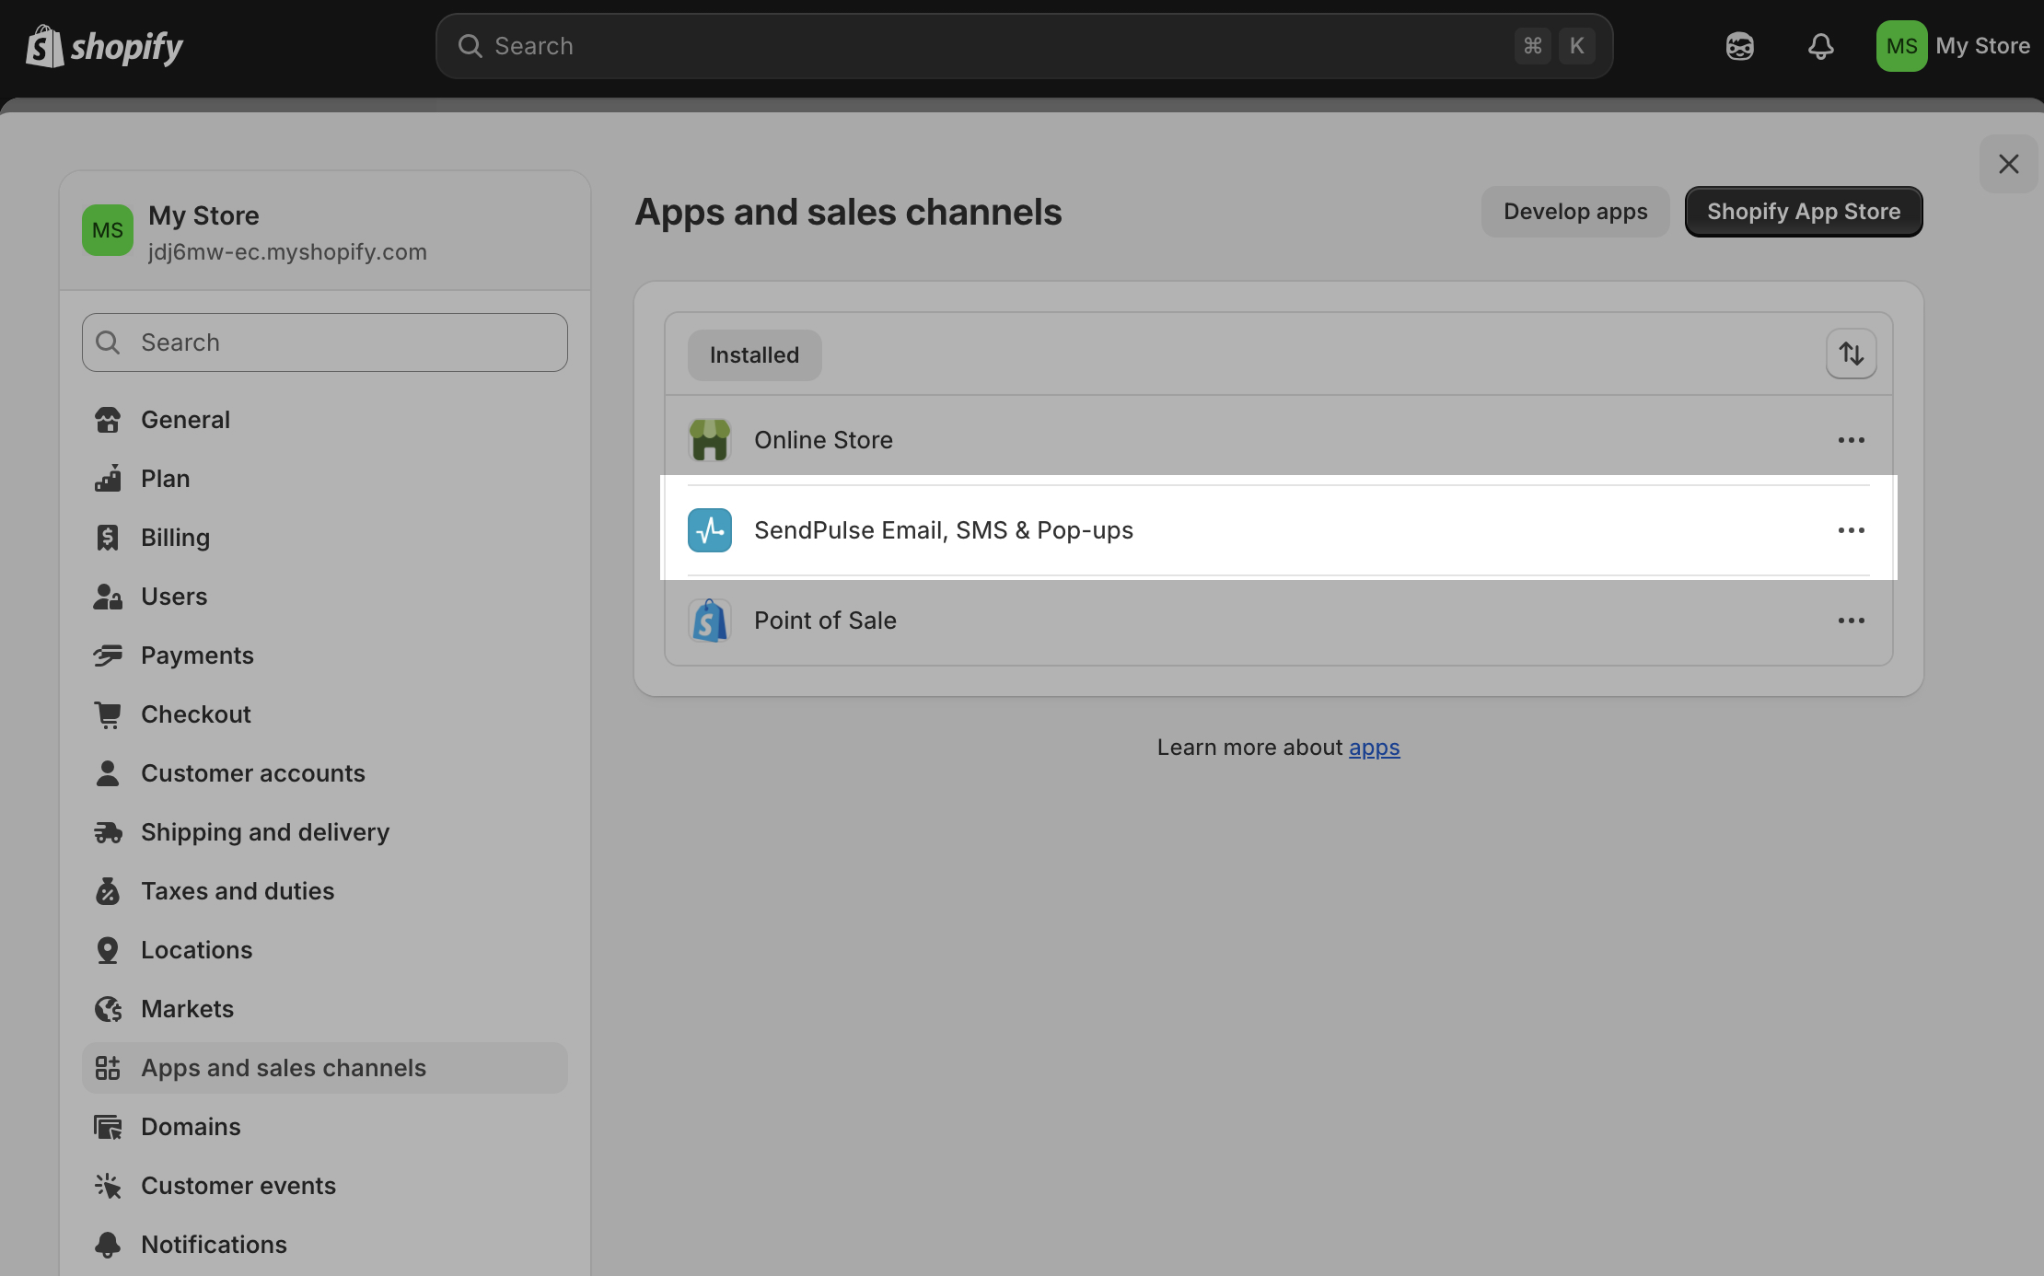Click the Notifications bell icon in the sidebar
Viewport: 2044px width, 1276px height.
click(x=108, y=1245)
